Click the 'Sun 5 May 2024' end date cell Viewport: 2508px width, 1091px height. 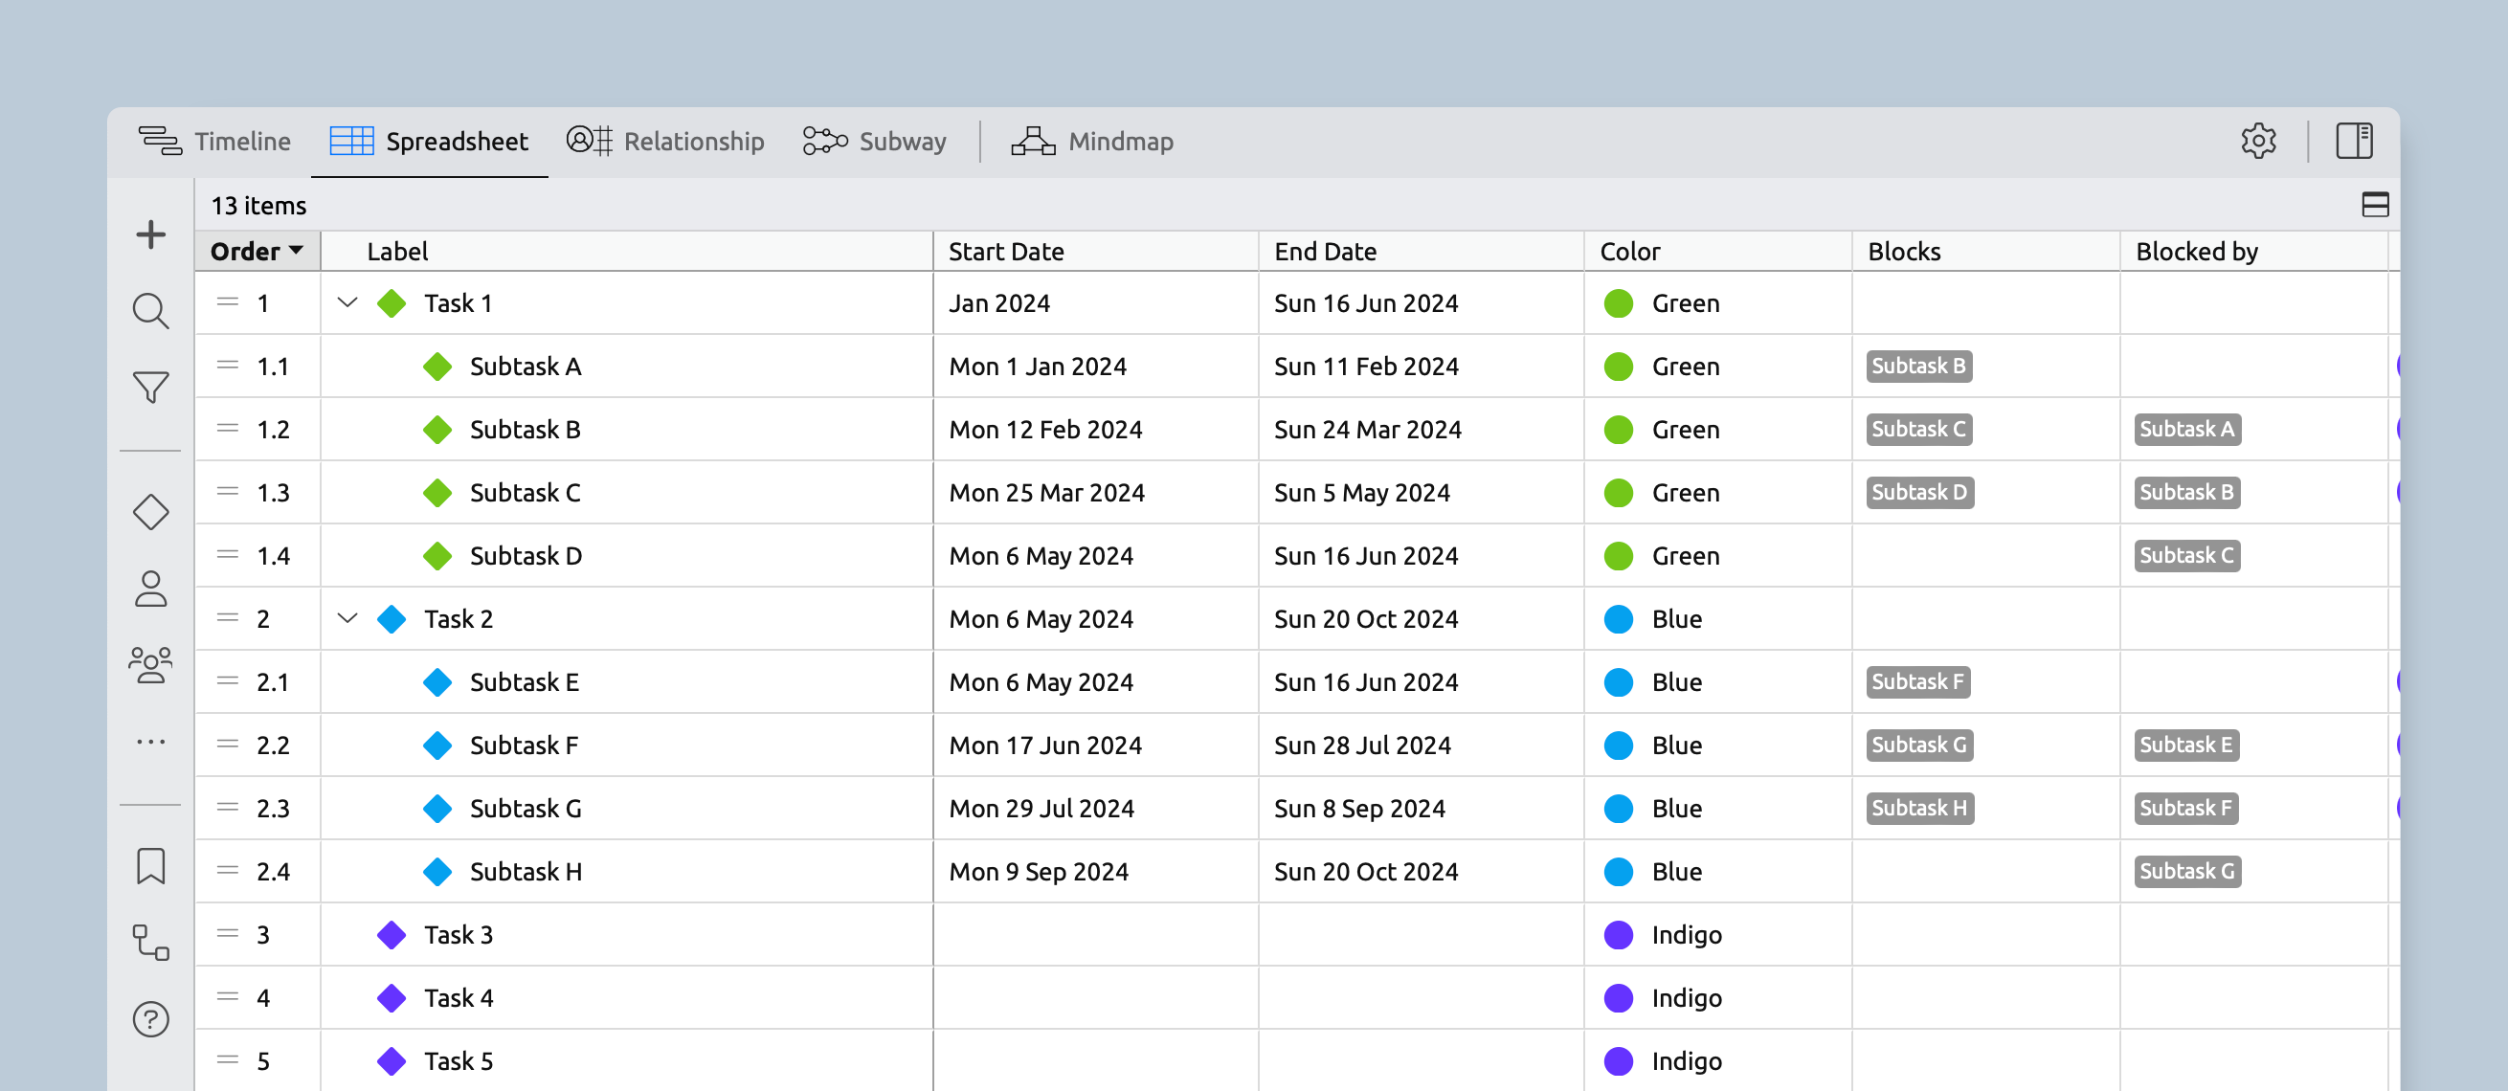(1421, 493)
